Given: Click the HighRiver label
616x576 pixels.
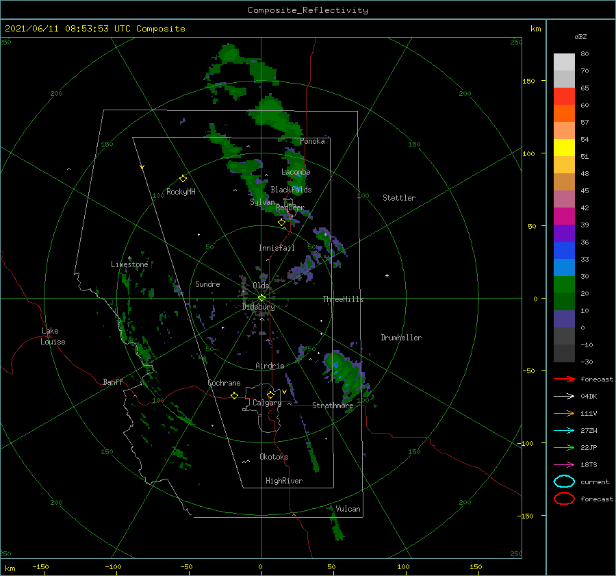Looking at the screenshot, I should (284, 481).
